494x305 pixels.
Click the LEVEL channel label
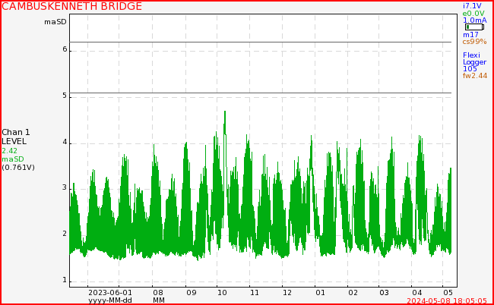coord(14,141)
